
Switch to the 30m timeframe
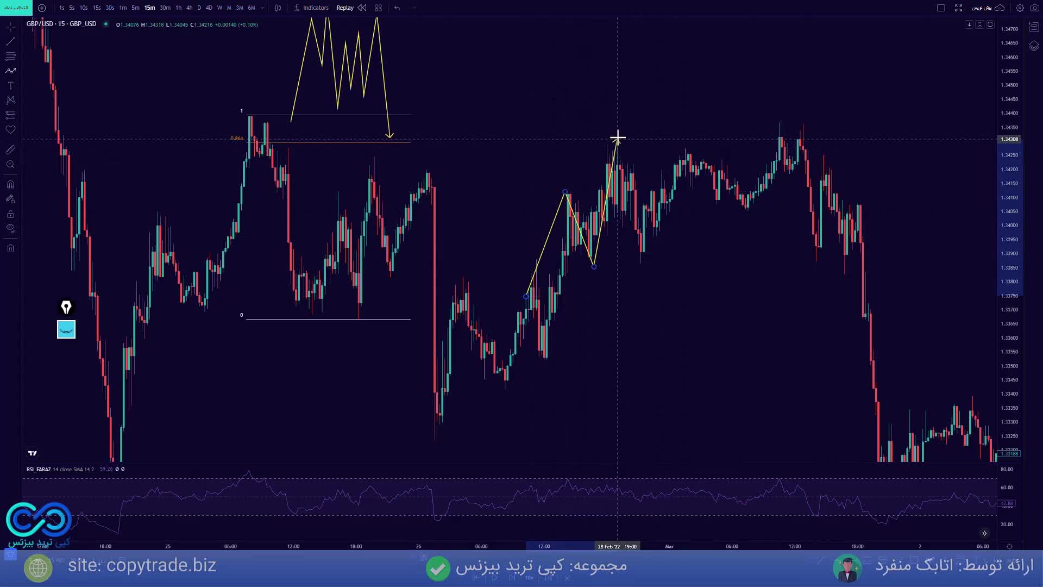(x=165, y=8)
